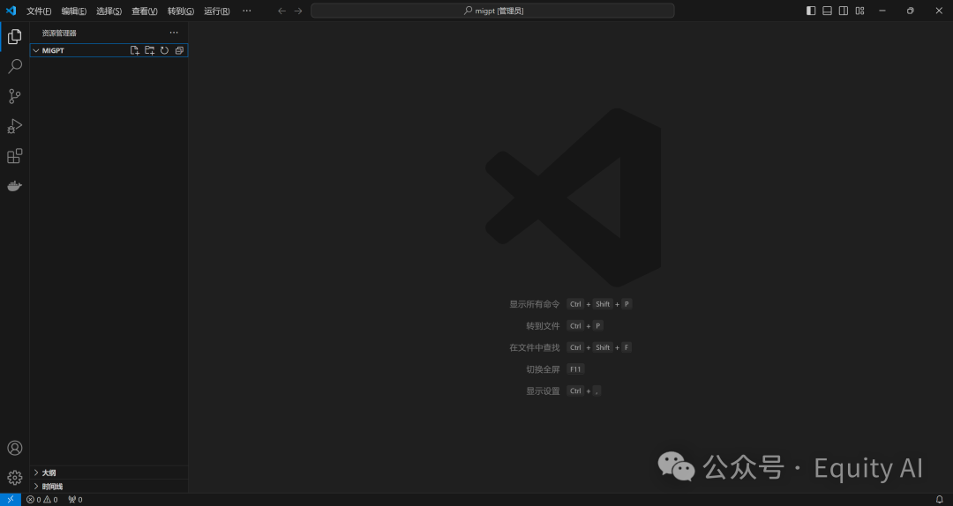Minimize the VS Code window
This screenshot has height=506, width=953.
click(x=882, y=11)
